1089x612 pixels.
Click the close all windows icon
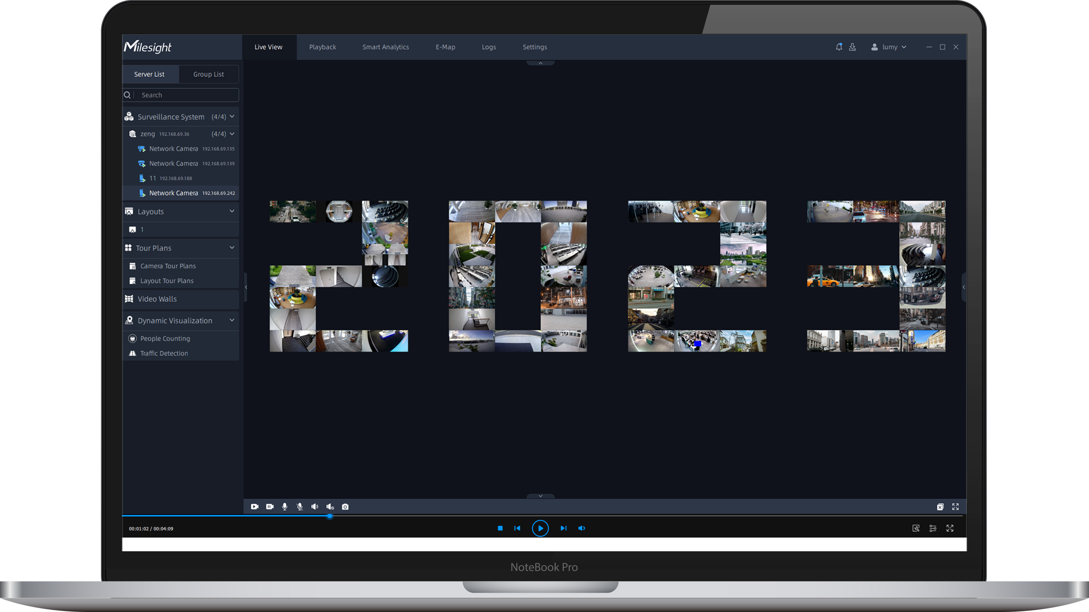(x=940, y=507)
